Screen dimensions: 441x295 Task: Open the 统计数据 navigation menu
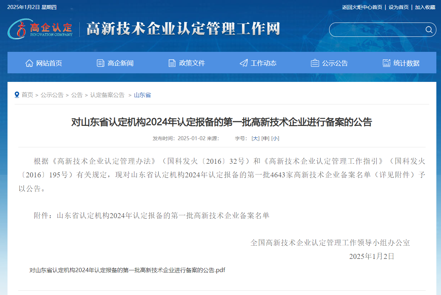pos(406,63)
